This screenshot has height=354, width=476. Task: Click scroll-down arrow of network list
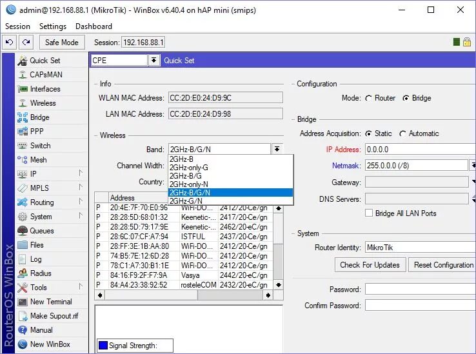click(279, 285)
